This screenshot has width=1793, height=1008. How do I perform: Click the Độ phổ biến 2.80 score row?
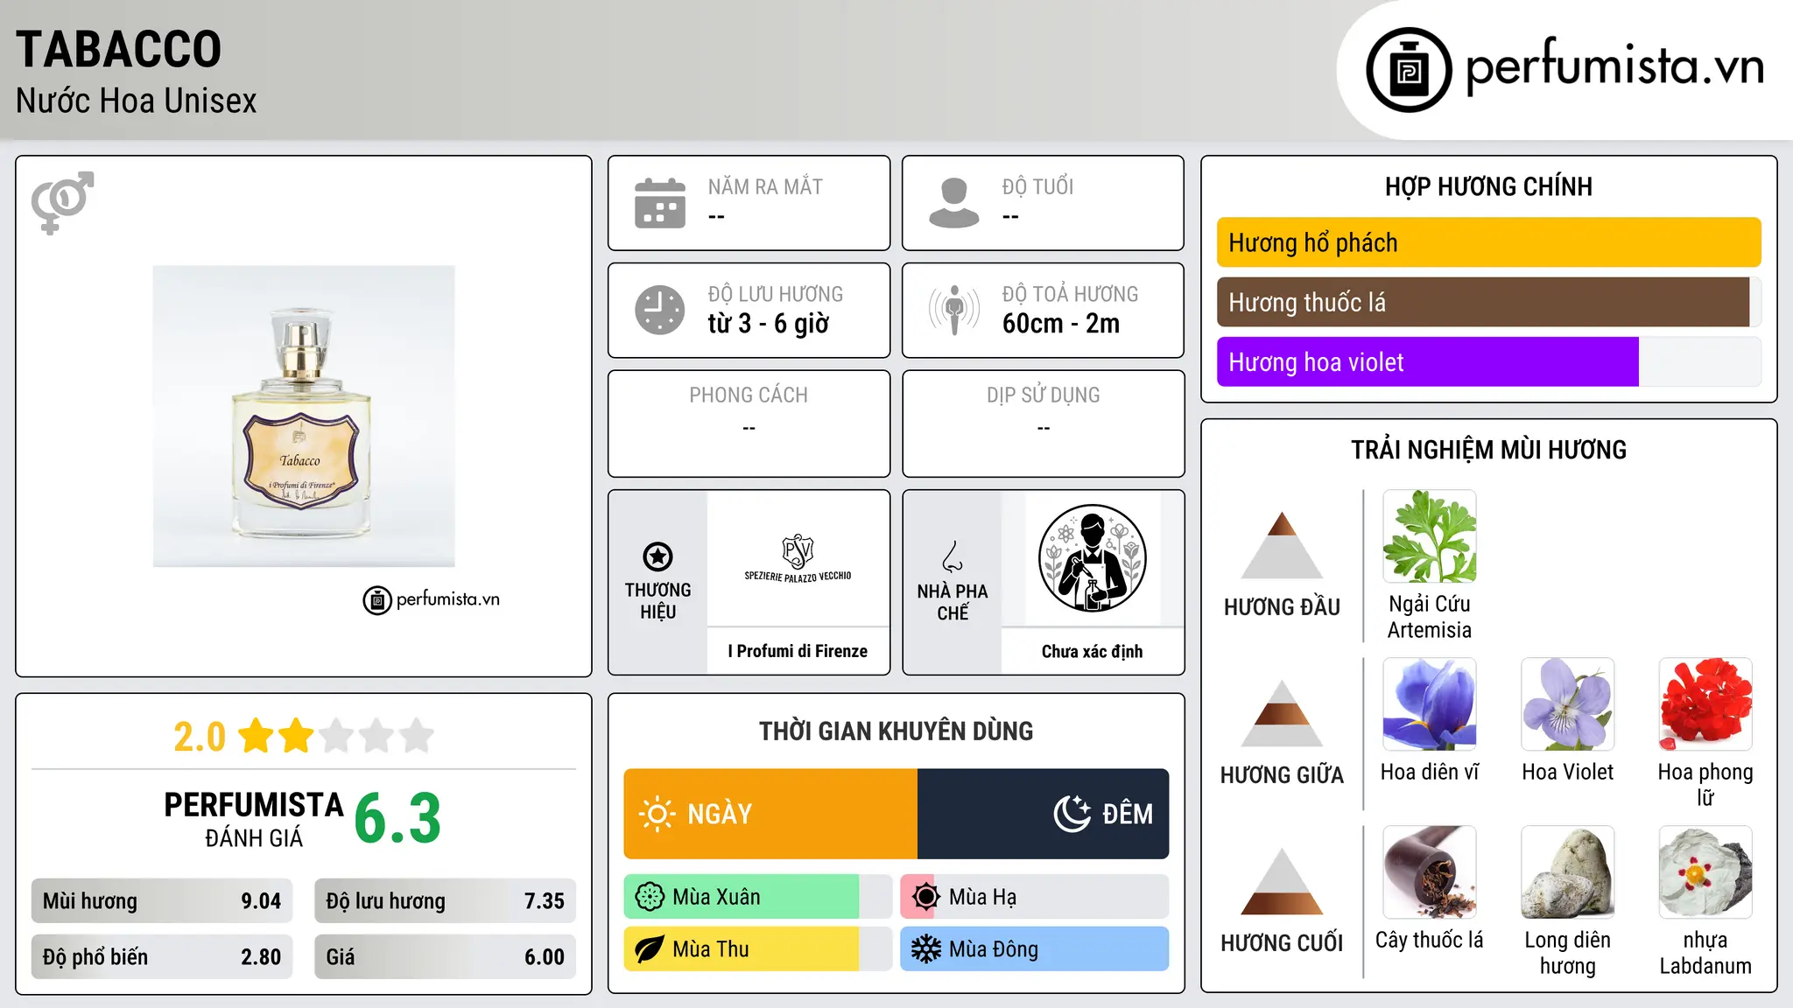[162, 957]
